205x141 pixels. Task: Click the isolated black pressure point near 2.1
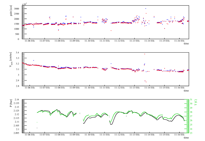click(37, 128)
